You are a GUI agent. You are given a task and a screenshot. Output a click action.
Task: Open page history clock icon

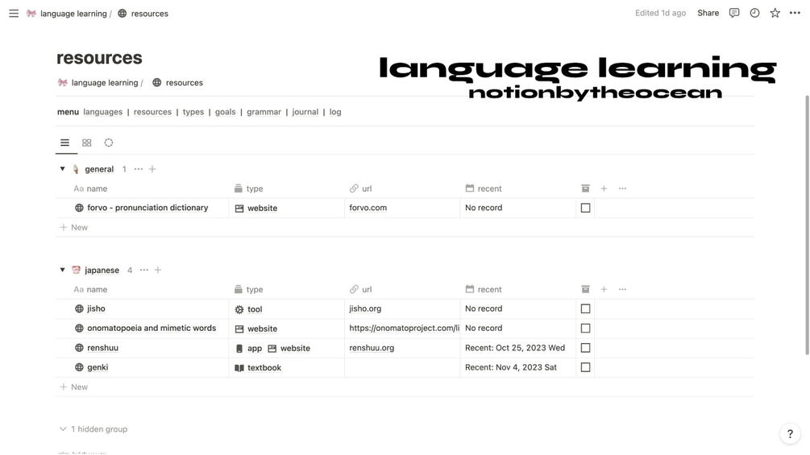[x=754, y=13]
